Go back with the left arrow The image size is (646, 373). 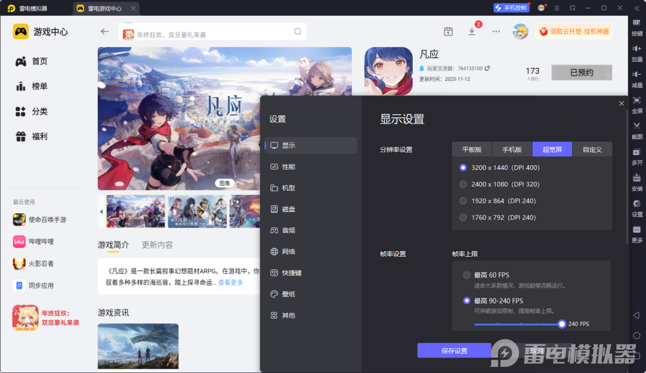tap(105, 31)
